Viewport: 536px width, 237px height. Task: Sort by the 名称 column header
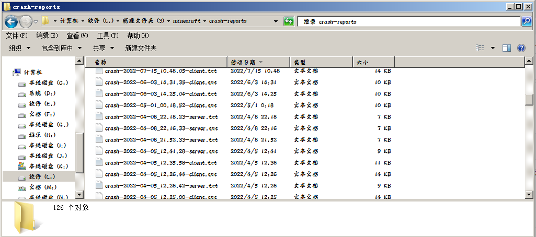coord(156,62)
